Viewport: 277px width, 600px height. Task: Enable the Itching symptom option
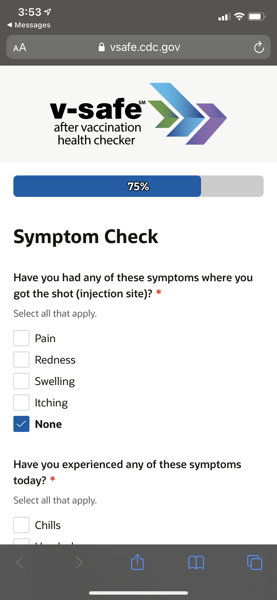21,402
